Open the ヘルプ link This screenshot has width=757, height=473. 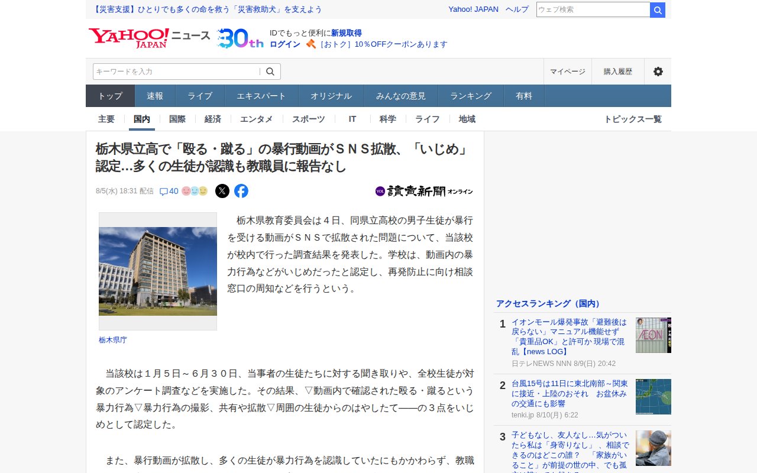pos(517,9)
